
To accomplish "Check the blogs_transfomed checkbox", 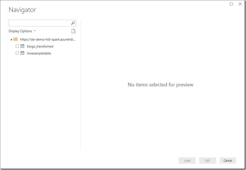I will click(17, 46).
